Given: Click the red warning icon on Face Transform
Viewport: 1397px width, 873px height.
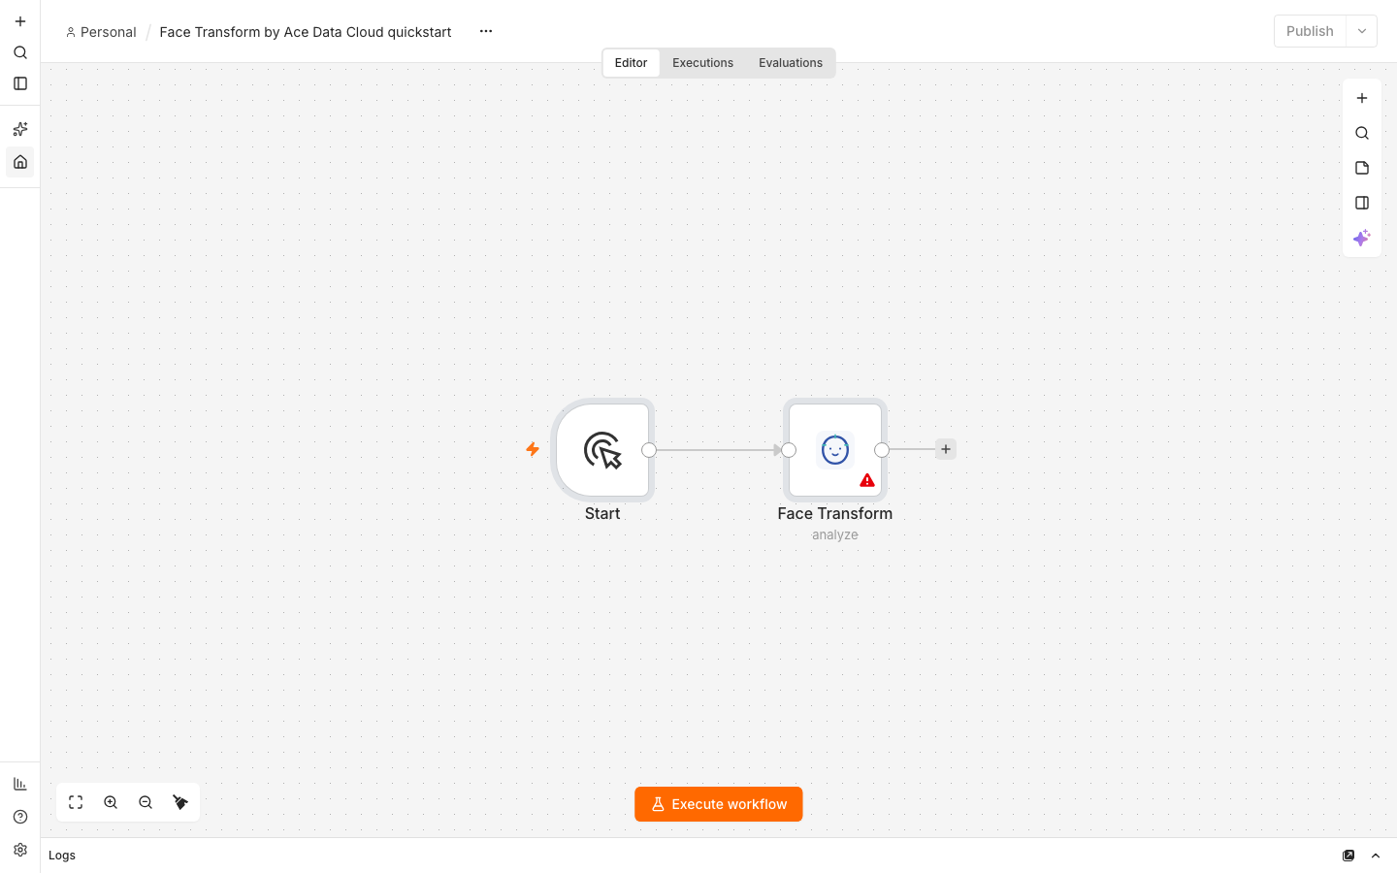Looking at the screenshot, I should (x=867, y=480).
